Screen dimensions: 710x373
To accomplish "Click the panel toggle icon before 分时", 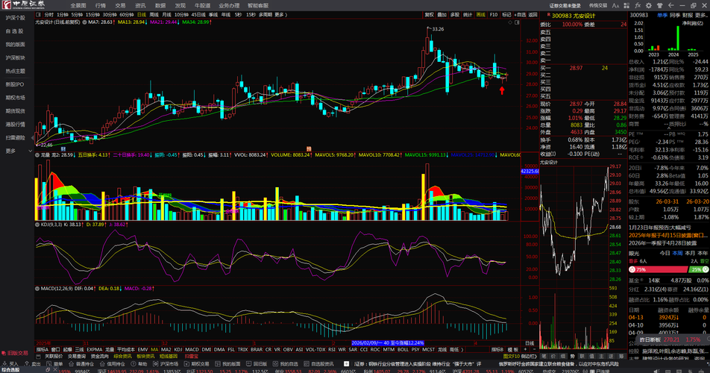I will click(x=39, y=15).
